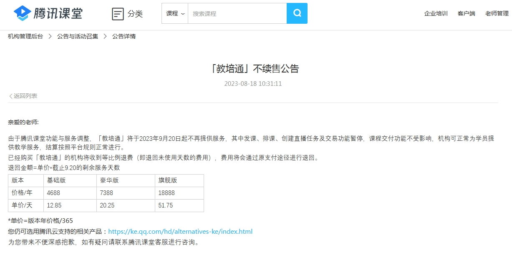The image size is (512, 270).
Task: Click the 版本 header cell
Action: pos(26,180)
